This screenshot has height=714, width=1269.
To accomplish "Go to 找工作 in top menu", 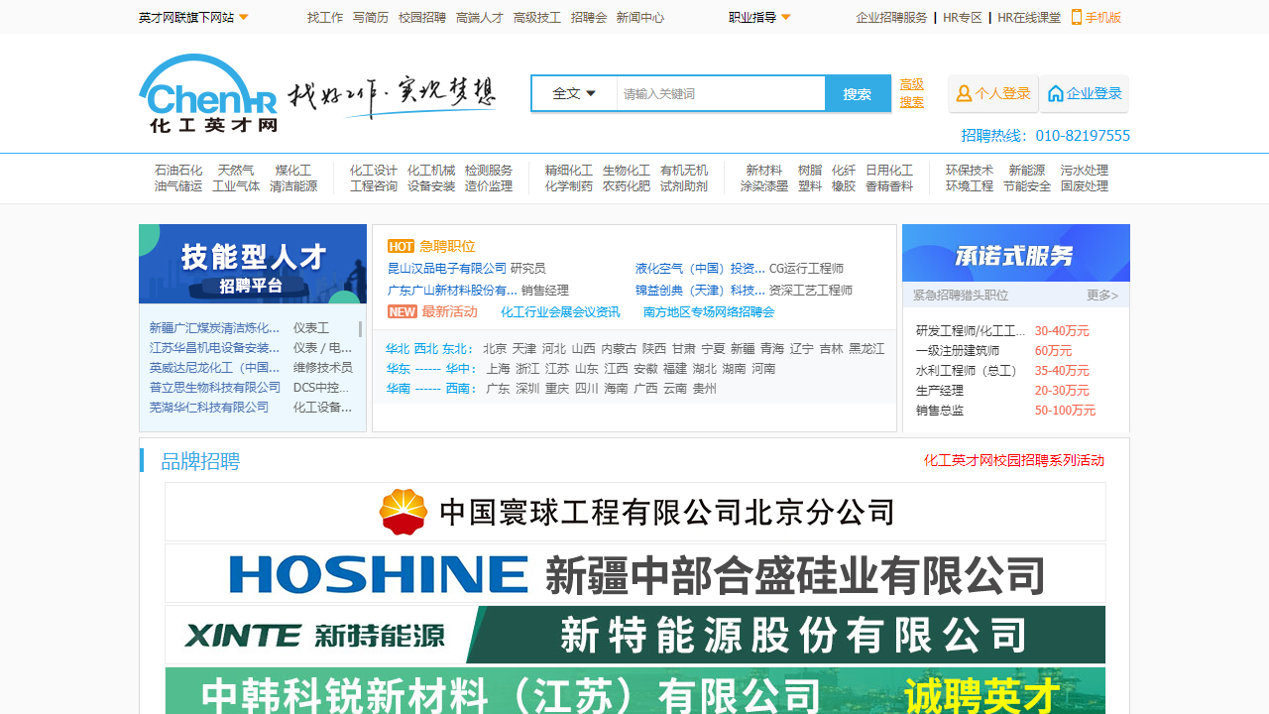I will coord(325,17).
